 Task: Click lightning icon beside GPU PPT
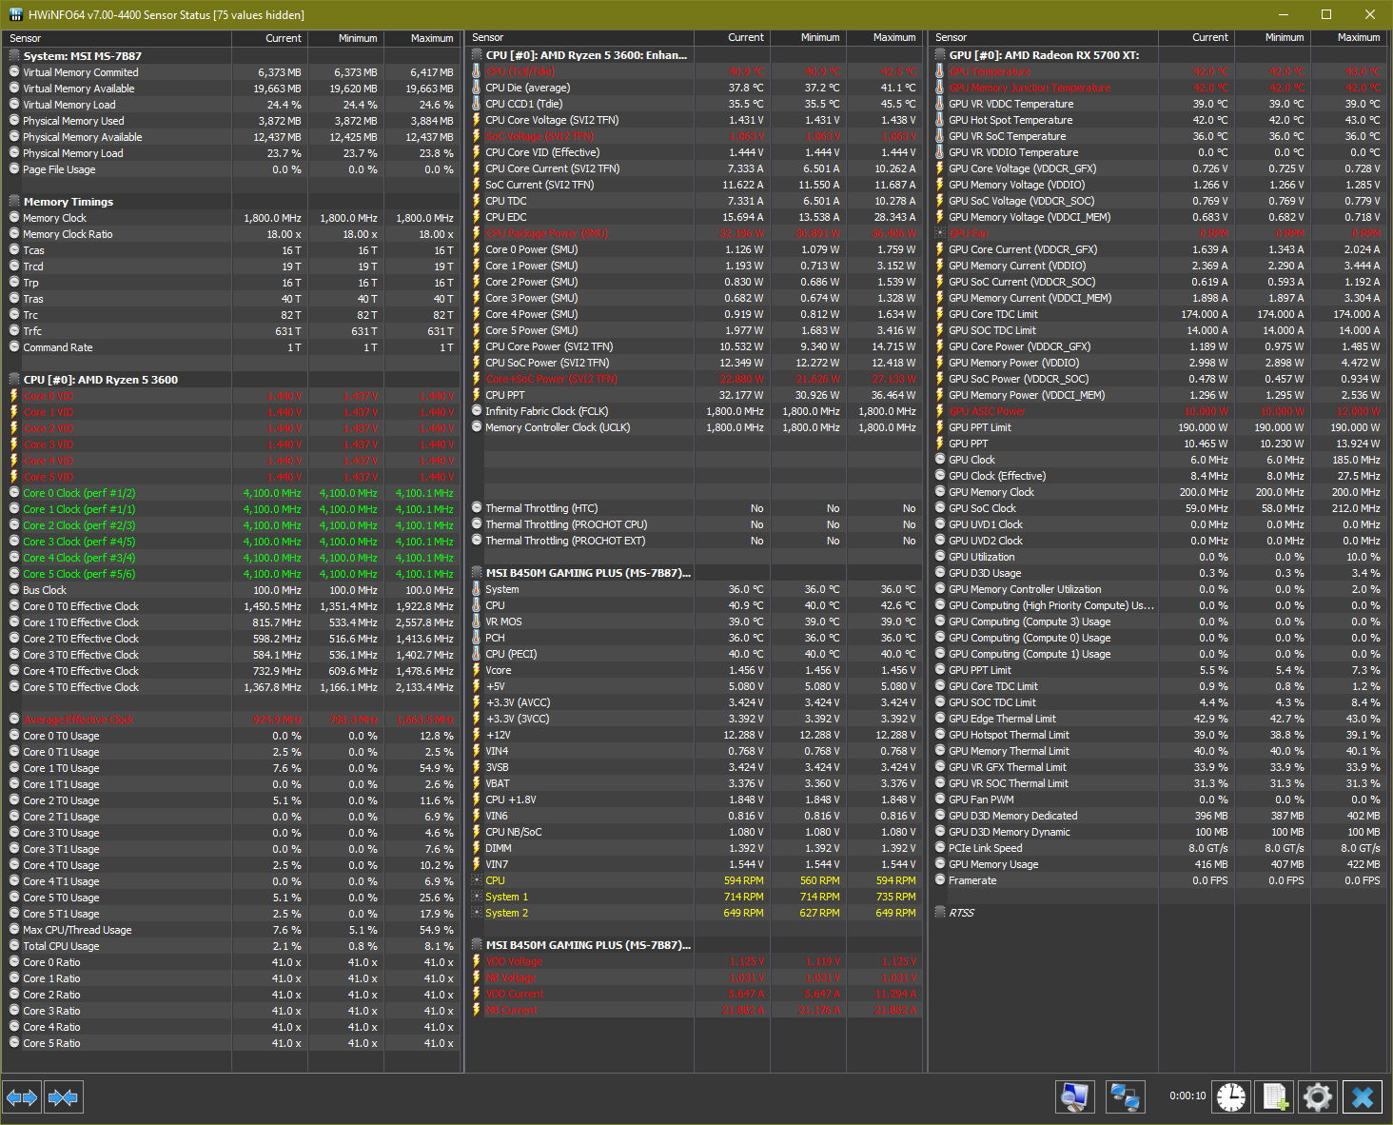(940, 444)
